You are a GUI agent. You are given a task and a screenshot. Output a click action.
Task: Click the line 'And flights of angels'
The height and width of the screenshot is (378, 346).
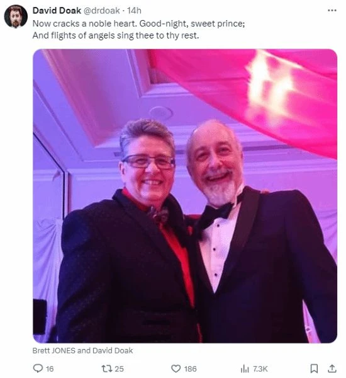pos(116,35)
